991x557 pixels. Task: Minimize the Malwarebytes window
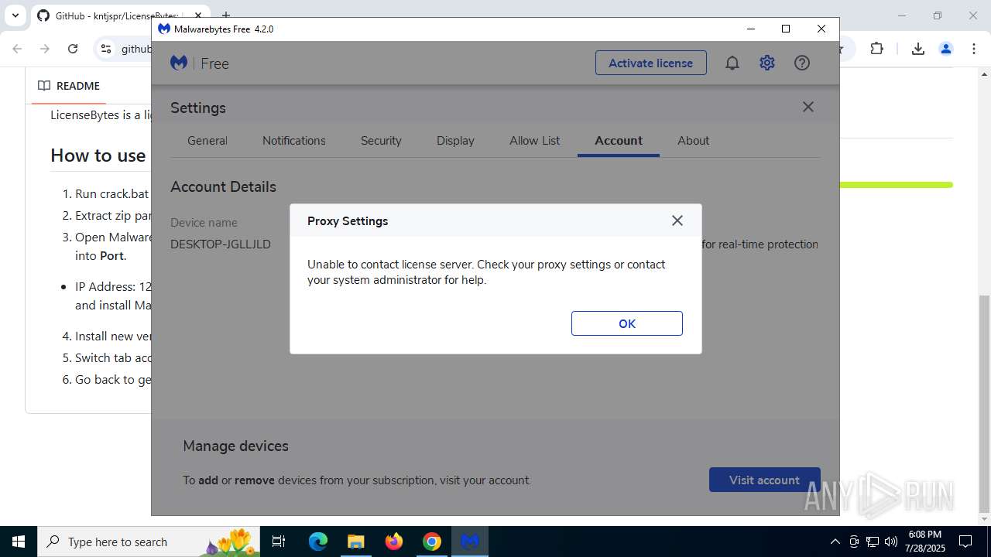(x=751, y=29)
